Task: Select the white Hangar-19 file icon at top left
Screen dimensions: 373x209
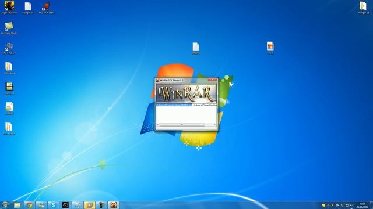Action: (x=28, y=8)
